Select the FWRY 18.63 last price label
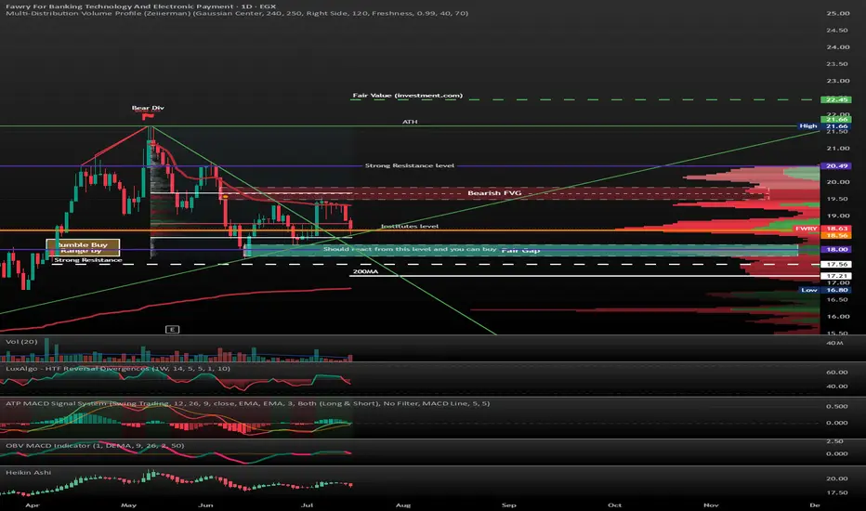The image size is (866, 511). (822, 229)
